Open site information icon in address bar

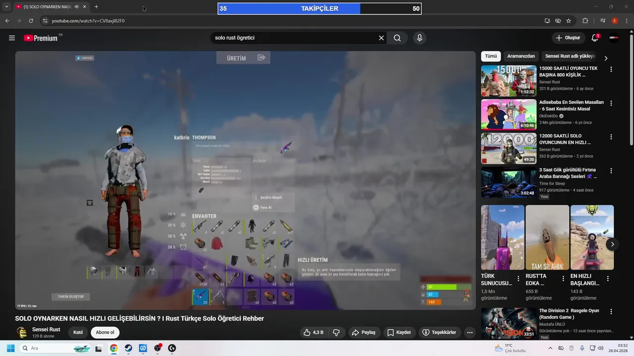pyautogui.click(x=45, y=21)
